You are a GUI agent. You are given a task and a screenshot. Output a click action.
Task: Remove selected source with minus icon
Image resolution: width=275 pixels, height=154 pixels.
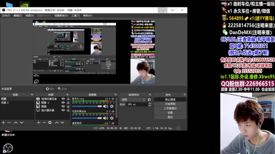(44, 123)
